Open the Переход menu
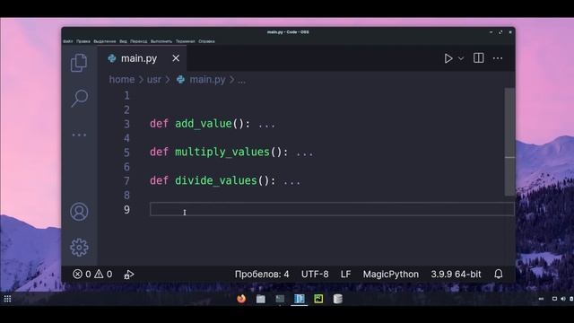This screenshot has height=323, width=574. pos(138,41)
